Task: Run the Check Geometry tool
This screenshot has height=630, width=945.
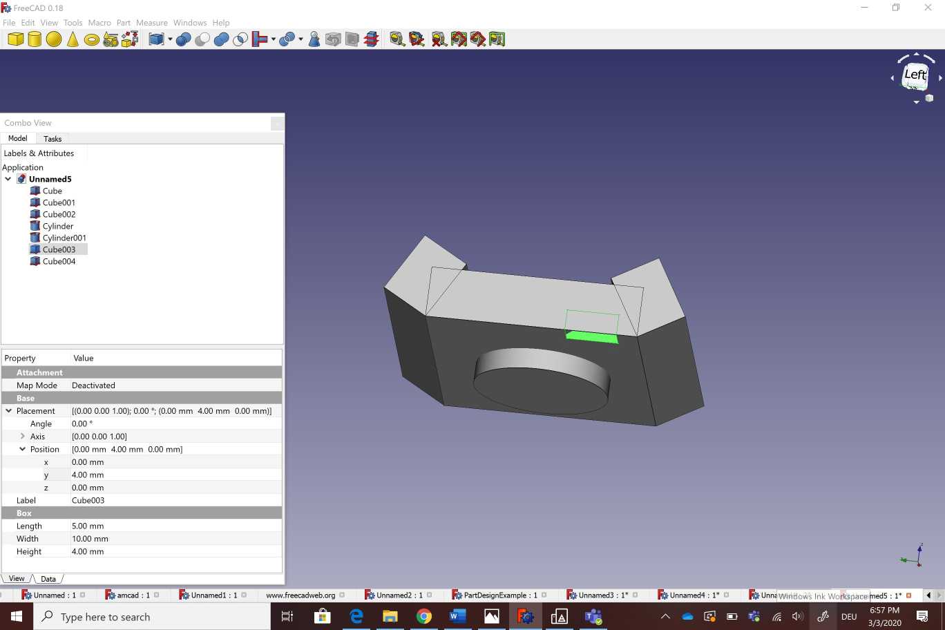Action: pyautogui.click(x=314, y=39)
